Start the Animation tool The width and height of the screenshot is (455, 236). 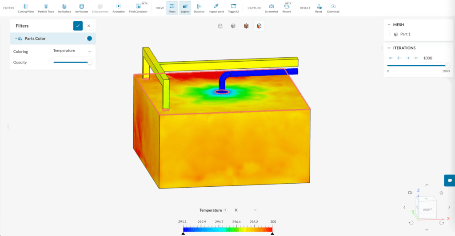pyautogui.click(x=119, y=8)
